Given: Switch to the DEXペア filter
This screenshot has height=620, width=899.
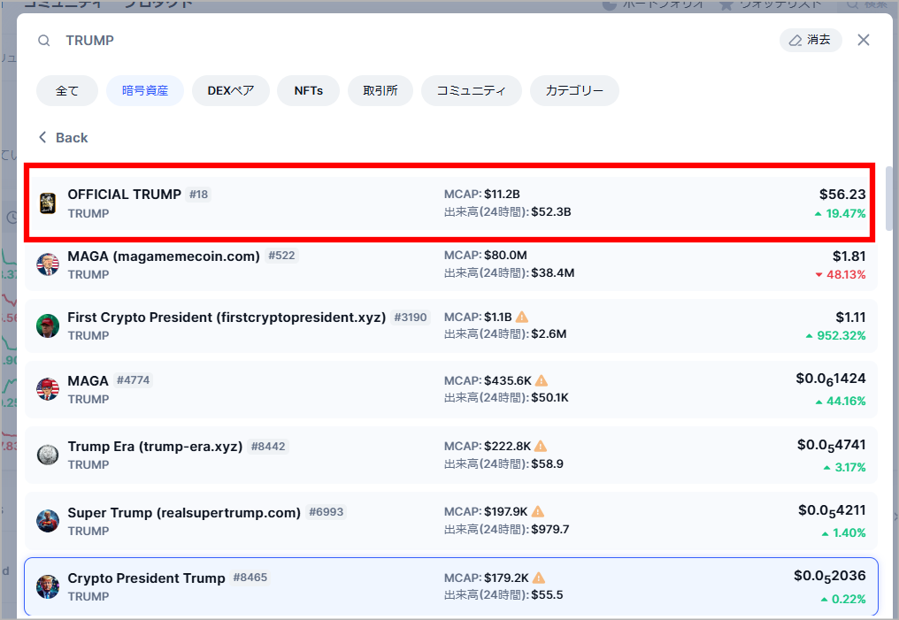Looking at the screenshot, I should pyautogui.click(x=231, y=90).
